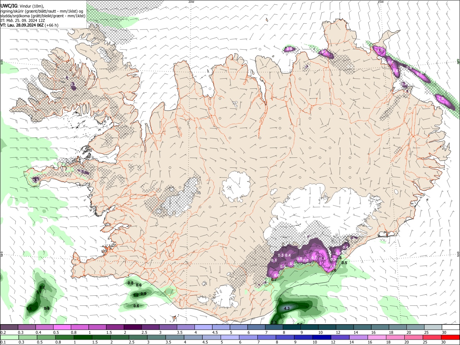460x345 pixels.
Task: Click the rain-scale swatch starting at 2.5
Action: 138,337
